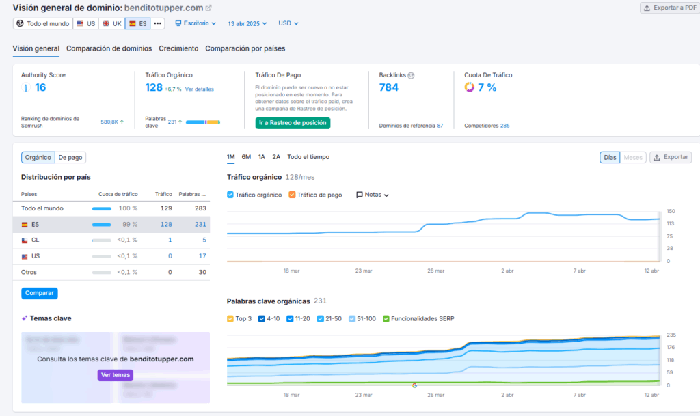Switch to the Comparación de dominios tab
Viewport: 700px width, 416px height.
pyautogui.click(x=109, y=48)
